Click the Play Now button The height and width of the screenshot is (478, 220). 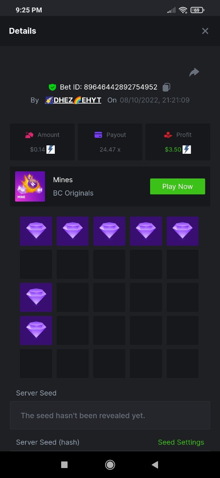point(178,186)
